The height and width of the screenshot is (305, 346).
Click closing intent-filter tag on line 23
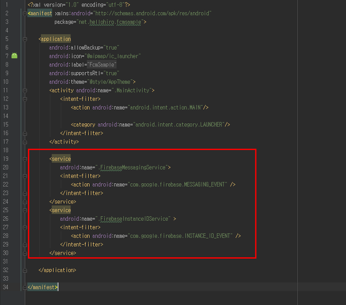click(82, 193)
